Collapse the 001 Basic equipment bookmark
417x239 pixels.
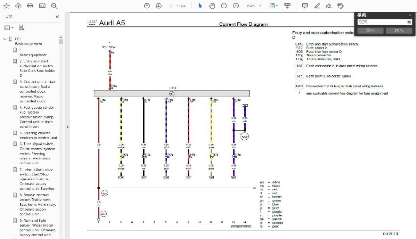coord(5,39)
